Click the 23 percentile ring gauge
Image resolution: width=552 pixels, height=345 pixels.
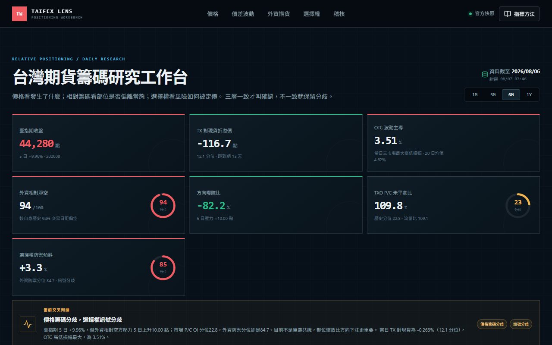518,205
